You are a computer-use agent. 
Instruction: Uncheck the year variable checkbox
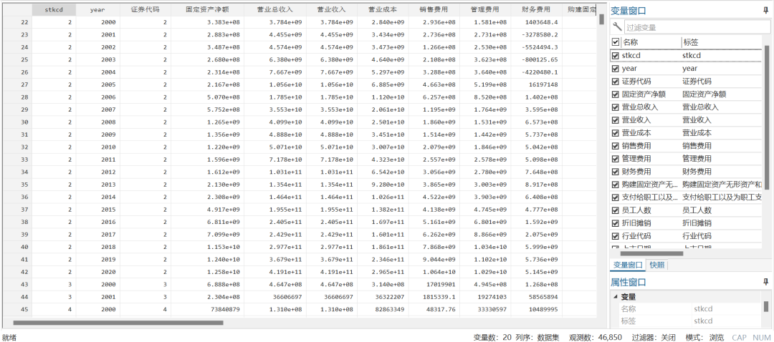tap(615, 69)
